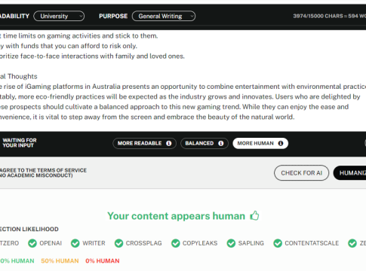The image size is (366, 271).
Task: Click the orange 50% HUMAN legend
Action: point(60,261)
